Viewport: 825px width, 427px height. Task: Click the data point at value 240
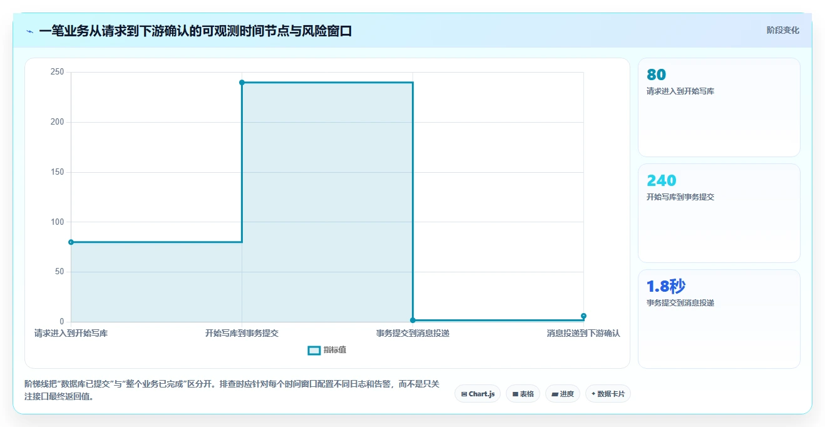pos(242,83)
